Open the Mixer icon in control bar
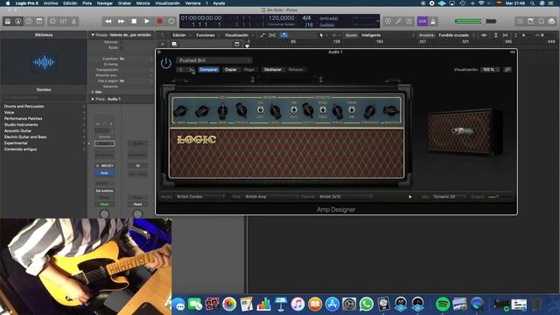Screen dimensions: 560x315 coord(63,21)
